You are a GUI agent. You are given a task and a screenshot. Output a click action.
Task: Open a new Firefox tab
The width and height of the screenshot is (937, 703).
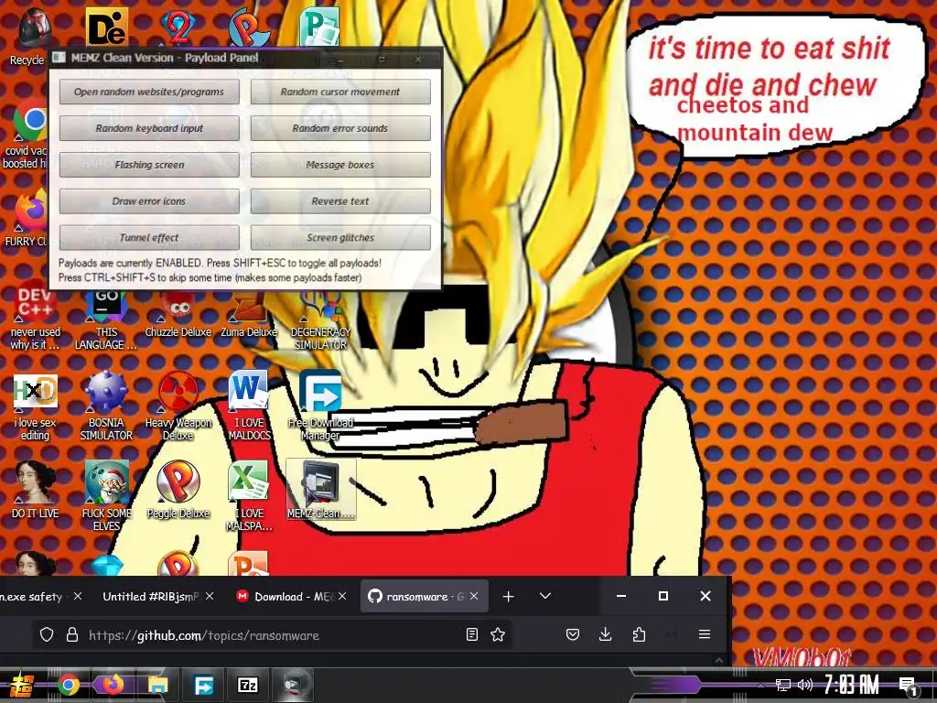pyautogui.click(x=508, y=597)
